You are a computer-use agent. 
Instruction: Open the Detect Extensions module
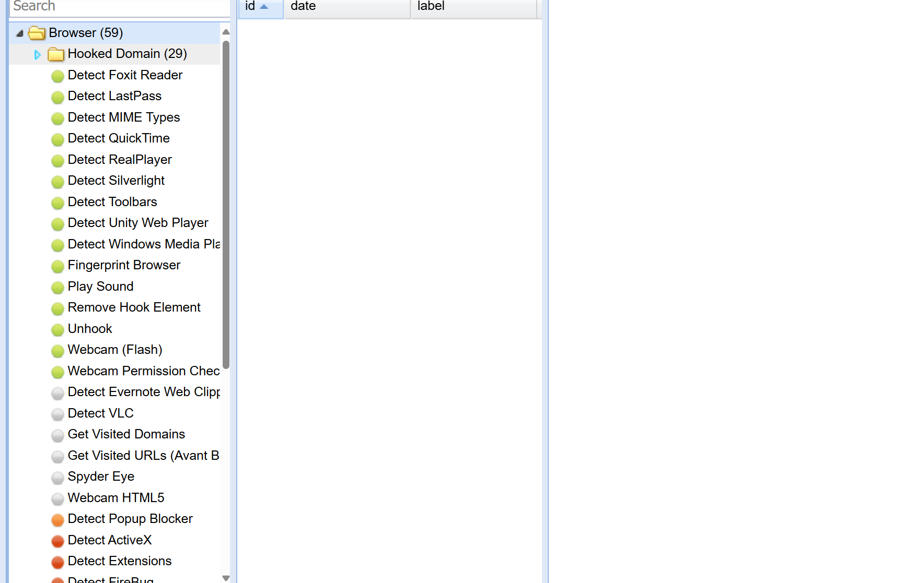[120, 561]
